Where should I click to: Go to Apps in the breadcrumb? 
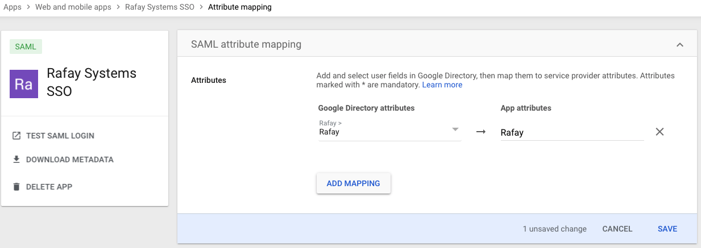pyautogui.click(x=13, y=7)
